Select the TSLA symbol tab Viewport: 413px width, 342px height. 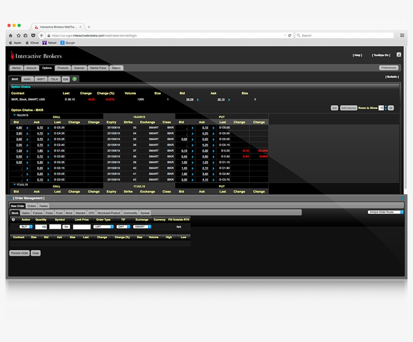pos(54,79)
